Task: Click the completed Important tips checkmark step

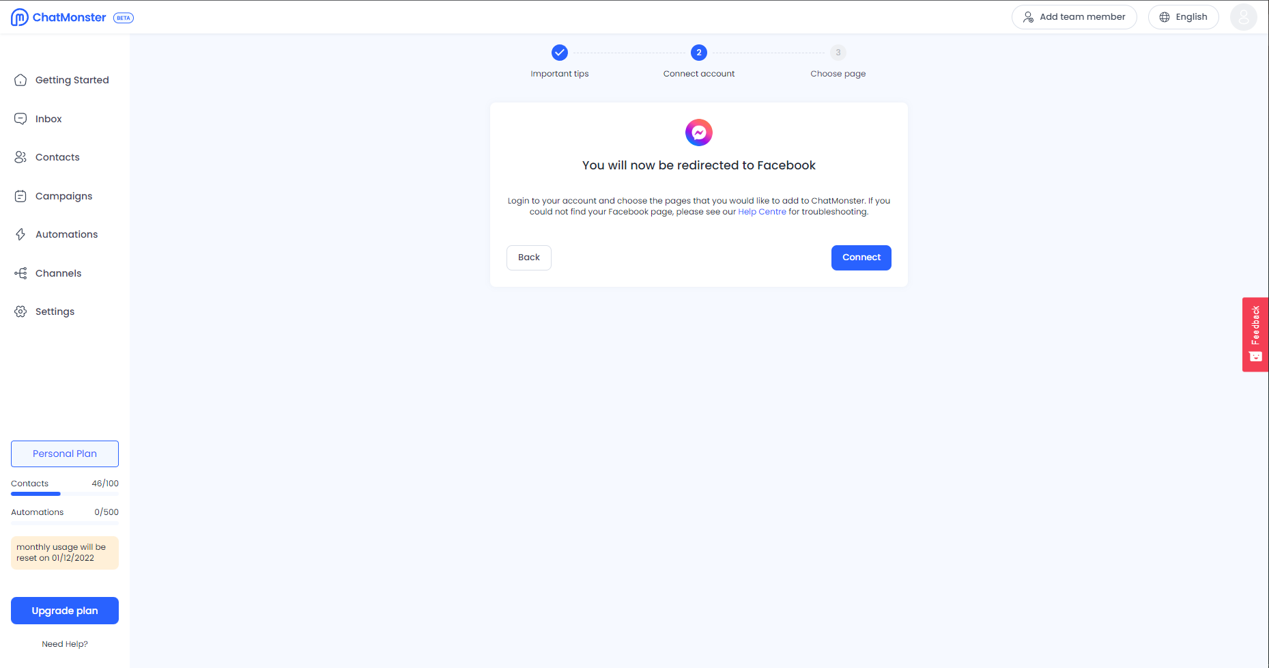Action: [x=560, y=53]
